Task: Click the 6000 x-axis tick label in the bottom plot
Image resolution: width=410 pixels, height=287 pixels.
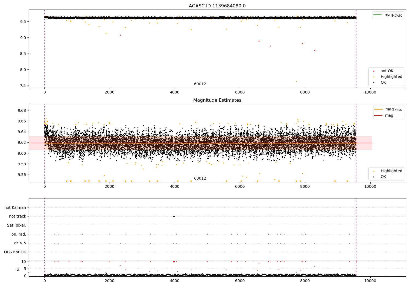Action: pyautogui.click(x=240, y=281)
